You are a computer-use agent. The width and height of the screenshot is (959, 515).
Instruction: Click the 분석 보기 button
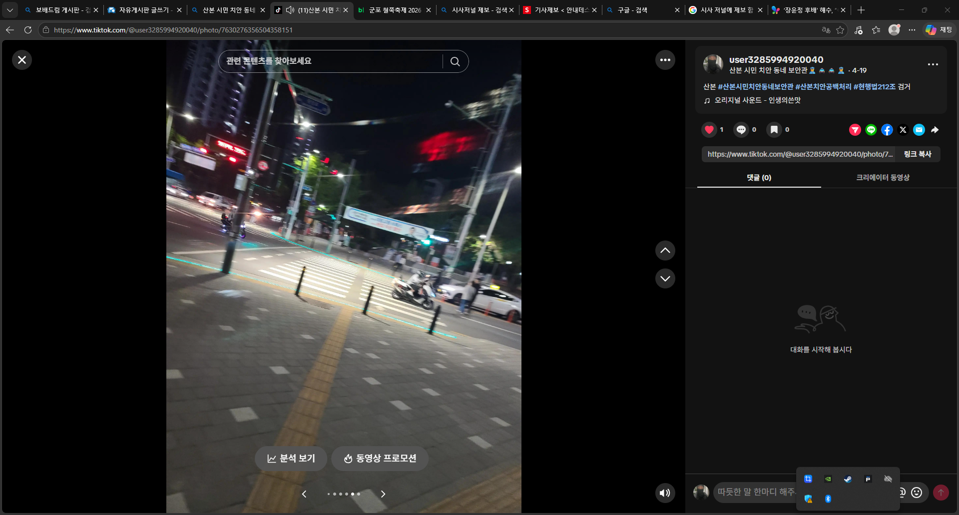pyautogui.click(x=291, y=458)
